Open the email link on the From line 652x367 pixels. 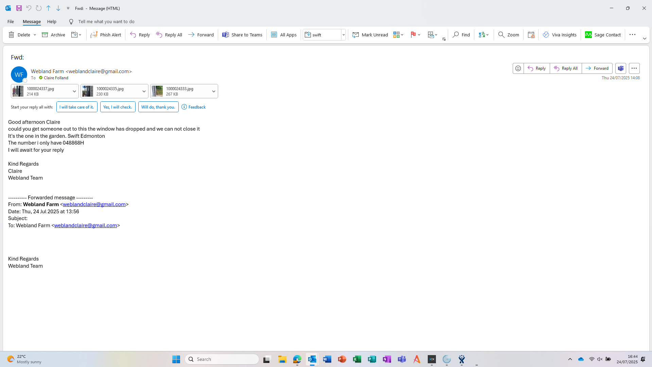point(94,204)
